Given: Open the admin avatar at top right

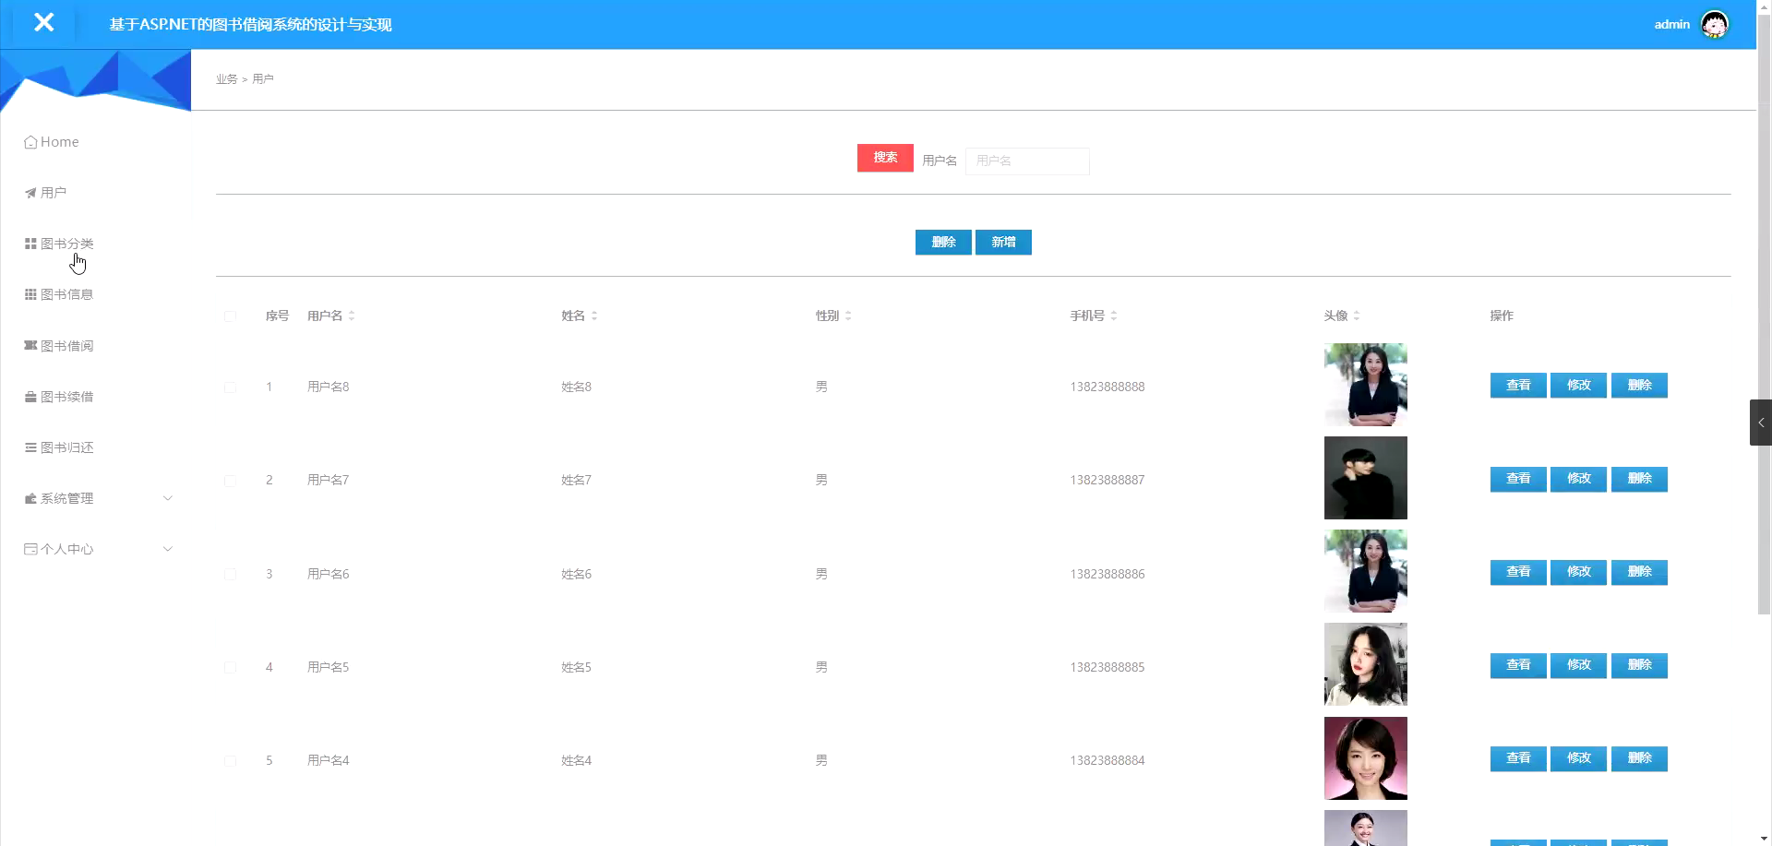Looking at the screenshot, I should 1714,24.
